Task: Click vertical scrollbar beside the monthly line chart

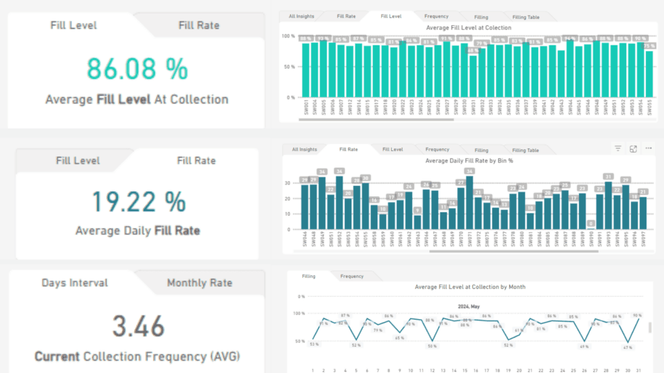Action: [x=650, y=328]
